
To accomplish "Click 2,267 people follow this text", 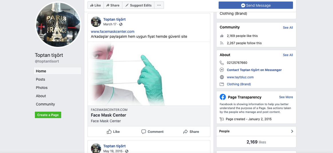I will [244, 43].
